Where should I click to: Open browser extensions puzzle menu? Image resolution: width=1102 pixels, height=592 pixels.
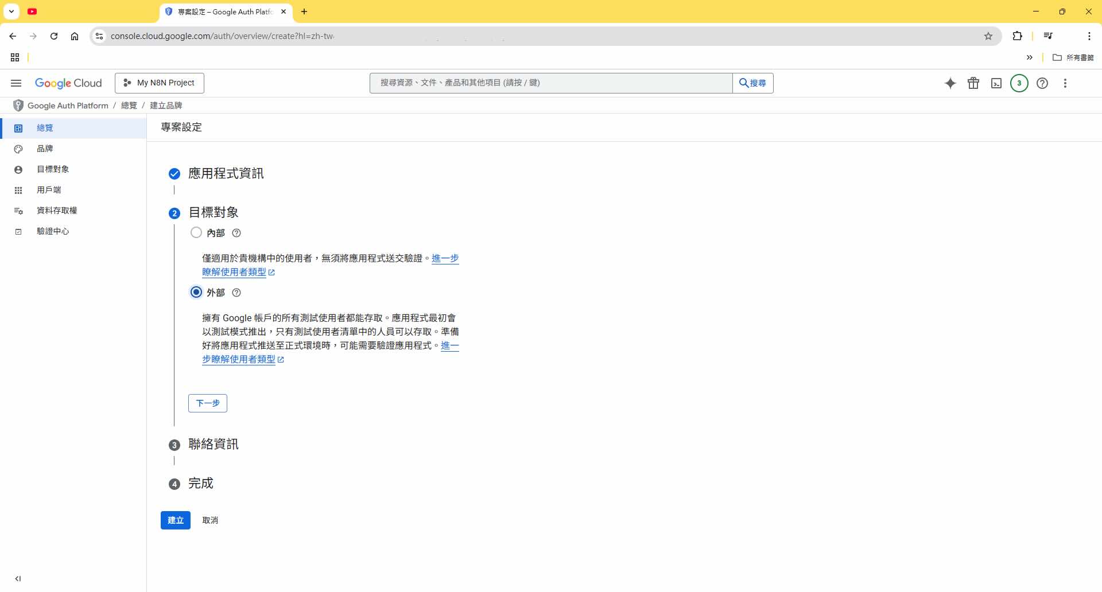tap(1018, 36)
